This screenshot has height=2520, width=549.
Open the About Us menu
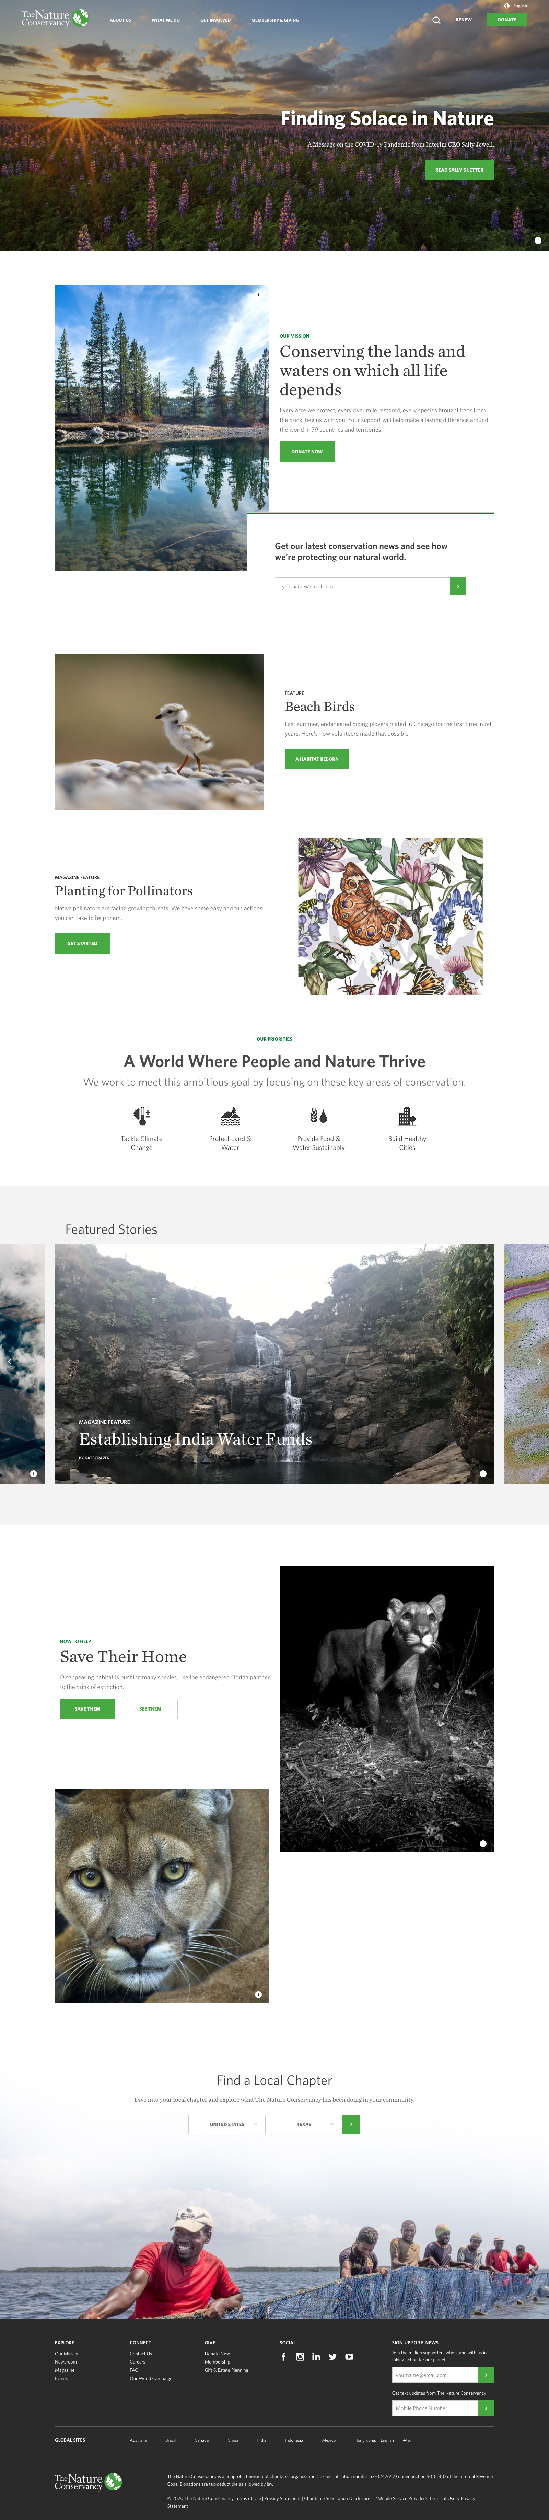tap(120, 20)
